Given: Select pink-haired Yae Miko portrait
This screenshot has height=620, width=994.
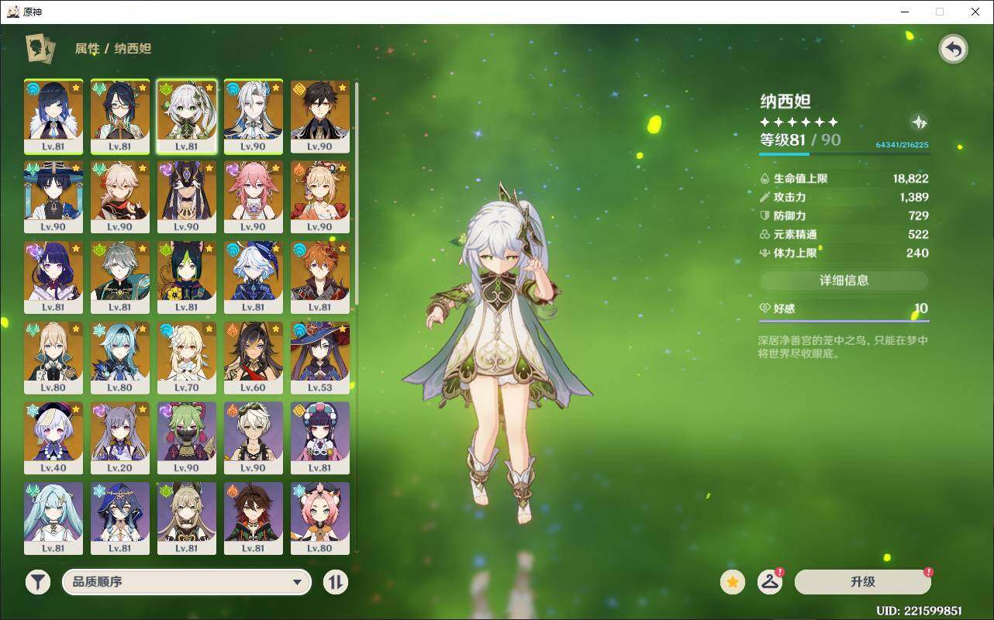Looking at the screenshot, I should [x=254, y=197].
